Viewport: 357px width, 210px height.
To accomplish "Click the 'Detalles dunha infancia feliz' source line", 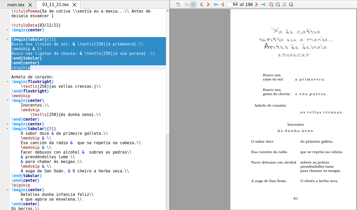I will (57, 195).
